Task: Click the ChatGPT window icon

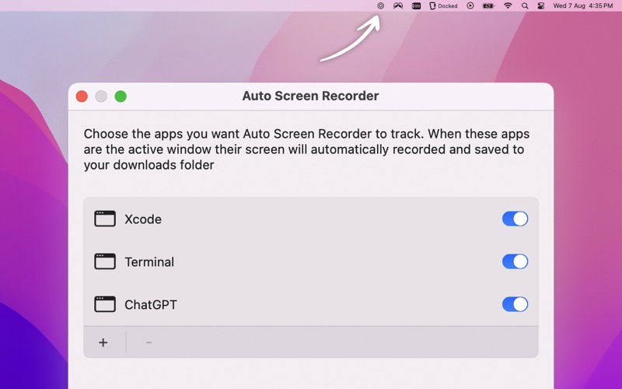Action: point(105,304)
